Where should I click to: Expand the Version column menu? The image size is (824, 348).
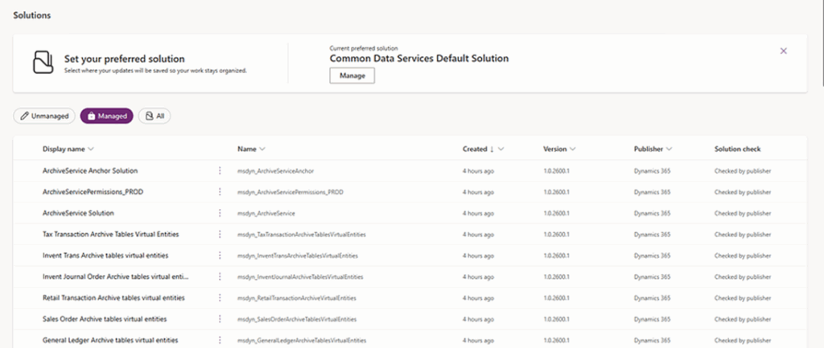pyautogui.click(x=572, y=149)
